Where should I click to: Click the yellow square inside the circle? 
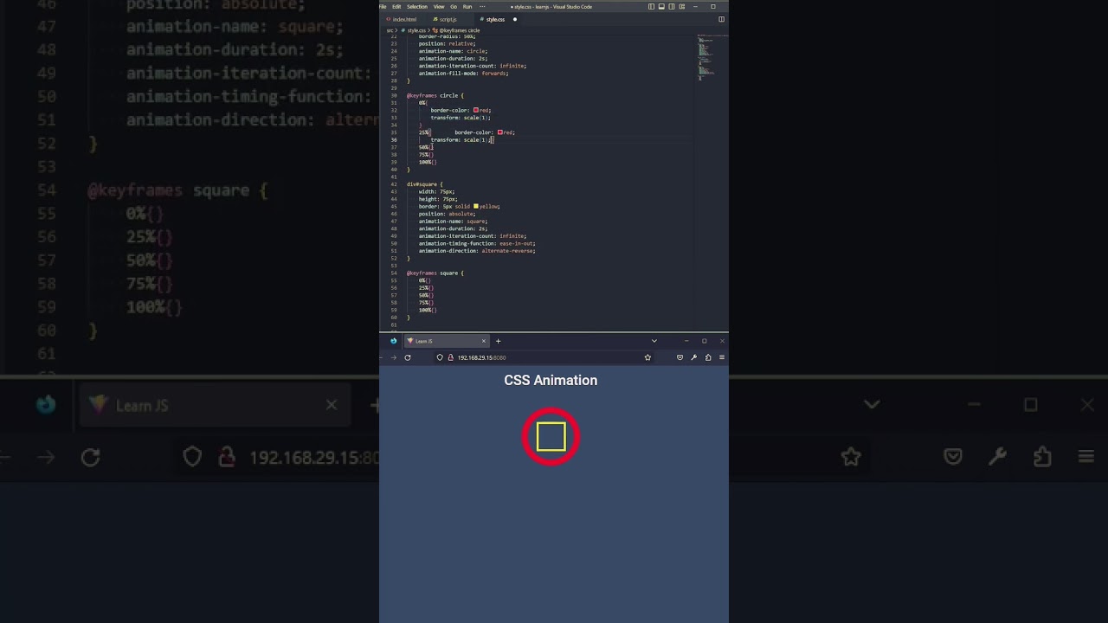click(x=551, y=437)
